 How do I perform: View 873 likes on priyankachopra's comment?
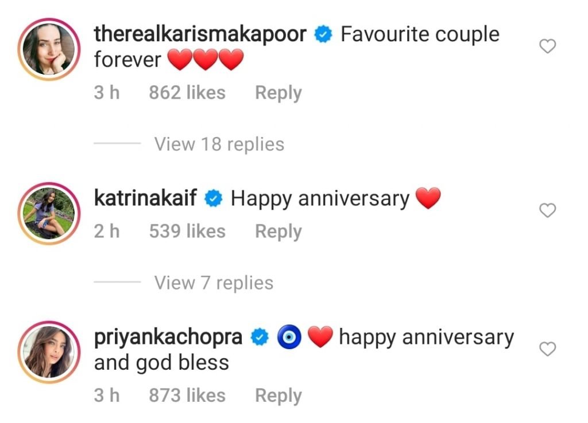(187, 395)
